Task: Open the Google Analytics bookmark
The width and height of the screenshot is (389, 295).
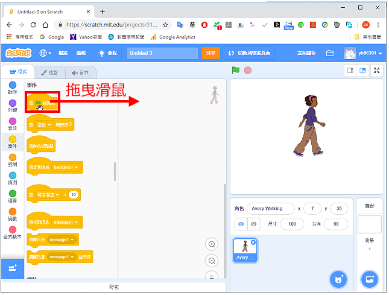Action: click(173, 37)
